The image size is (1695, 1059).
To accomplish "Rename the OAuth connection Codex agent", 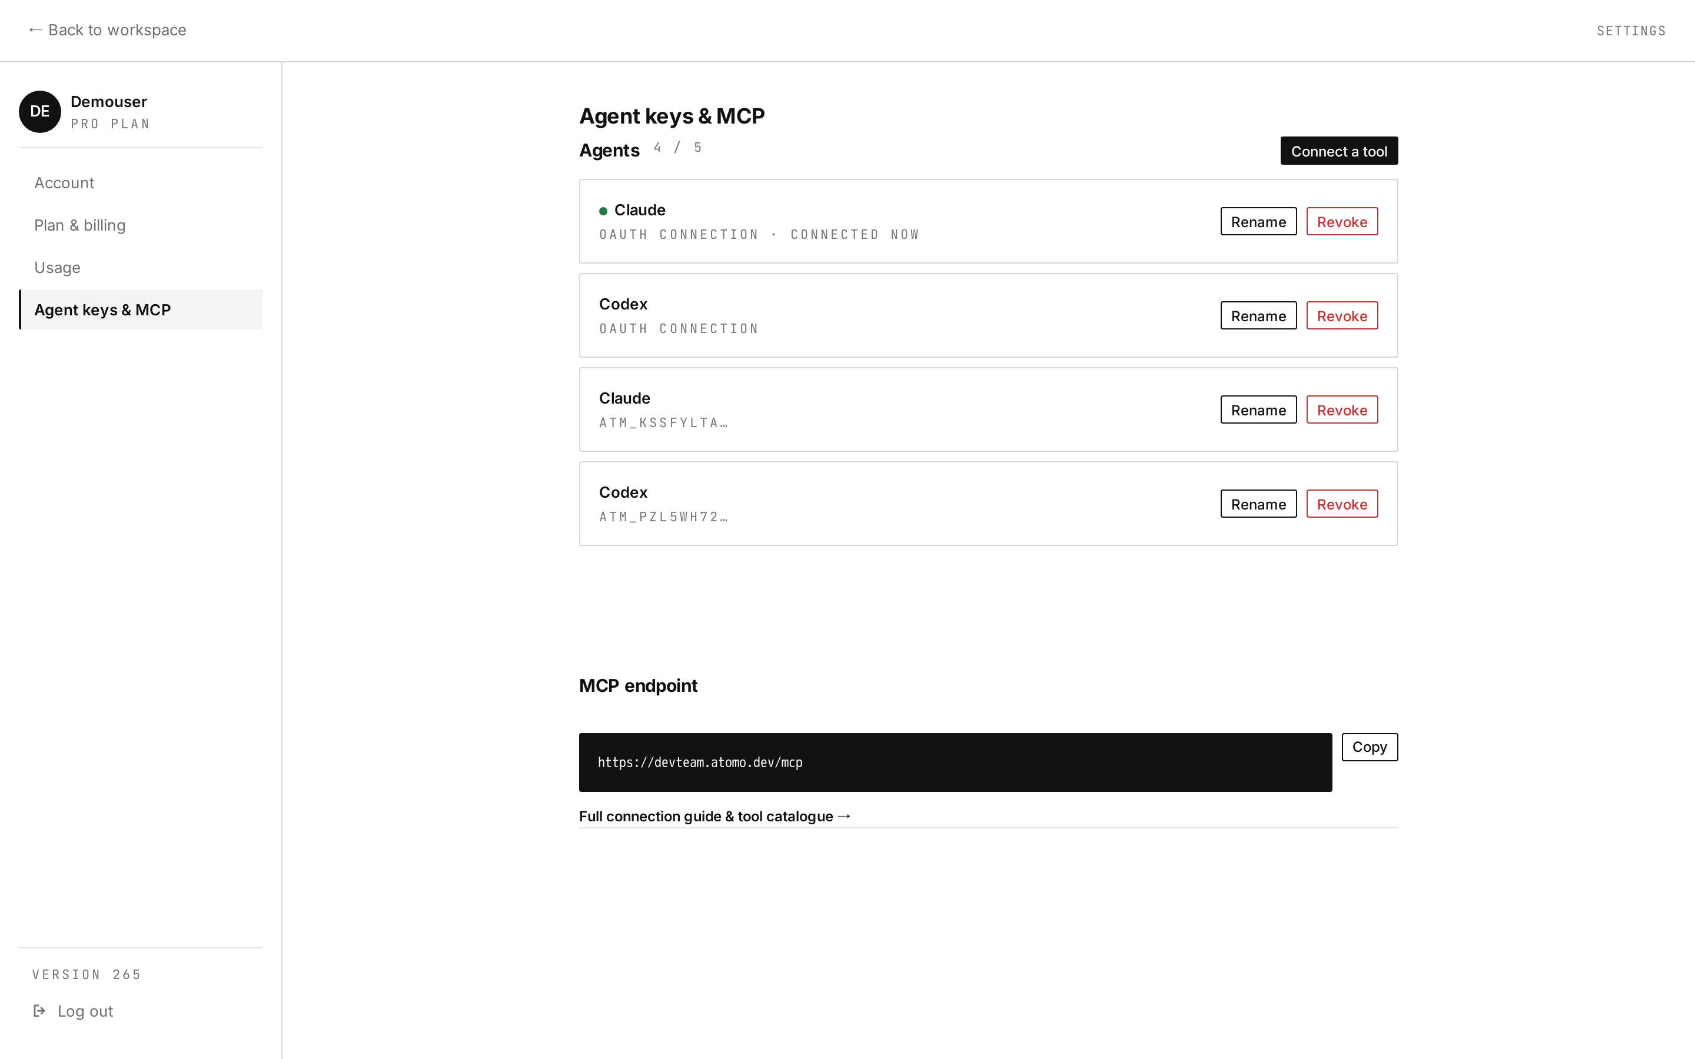I will (x=1258, y=315).
